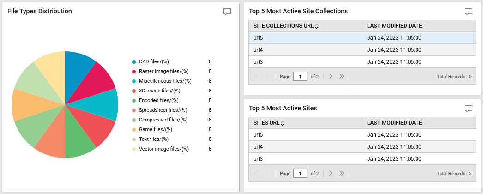This screenshot has width=483, height=194.
Task: Click Last Modified Date header in Sites table
Action: pos(394,123)
